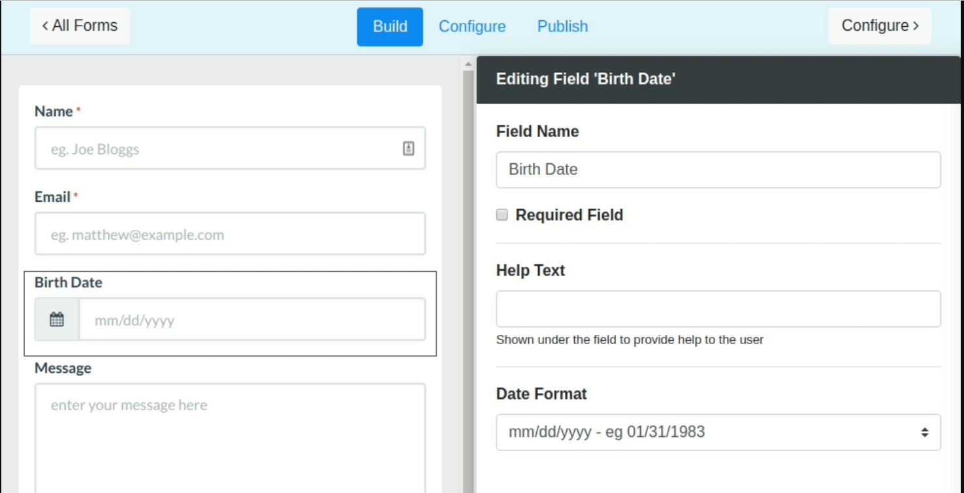Open the Configure tab in the center
Screen dimensions: 964x493
[x=472, y=27]
